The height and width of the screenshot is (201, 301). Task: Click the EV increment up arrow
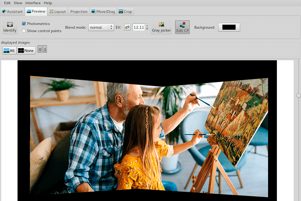[x=147, y=26]
